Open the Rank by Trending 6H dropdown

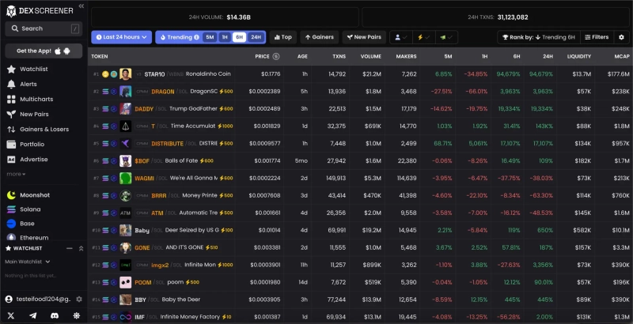pyautogui.click(x=537, y=37)
